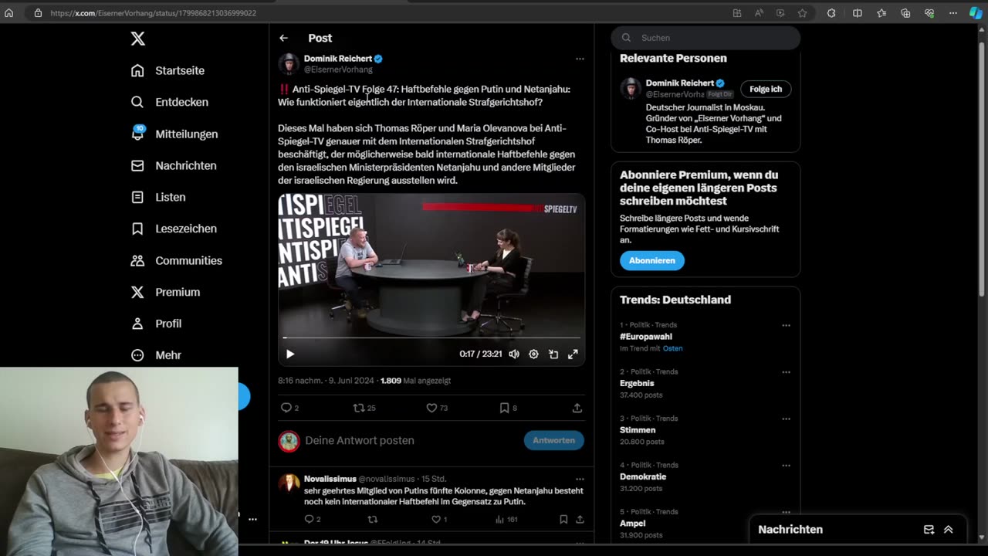Viewport: 988px width, 556px height.
Task: Compose new message in Nachrichten drawer
Action: (929, 530)
